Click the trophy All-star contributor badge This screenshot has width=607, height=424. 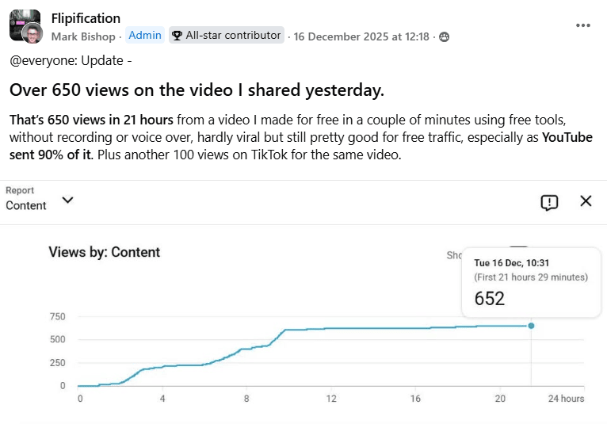click(226, 36)
